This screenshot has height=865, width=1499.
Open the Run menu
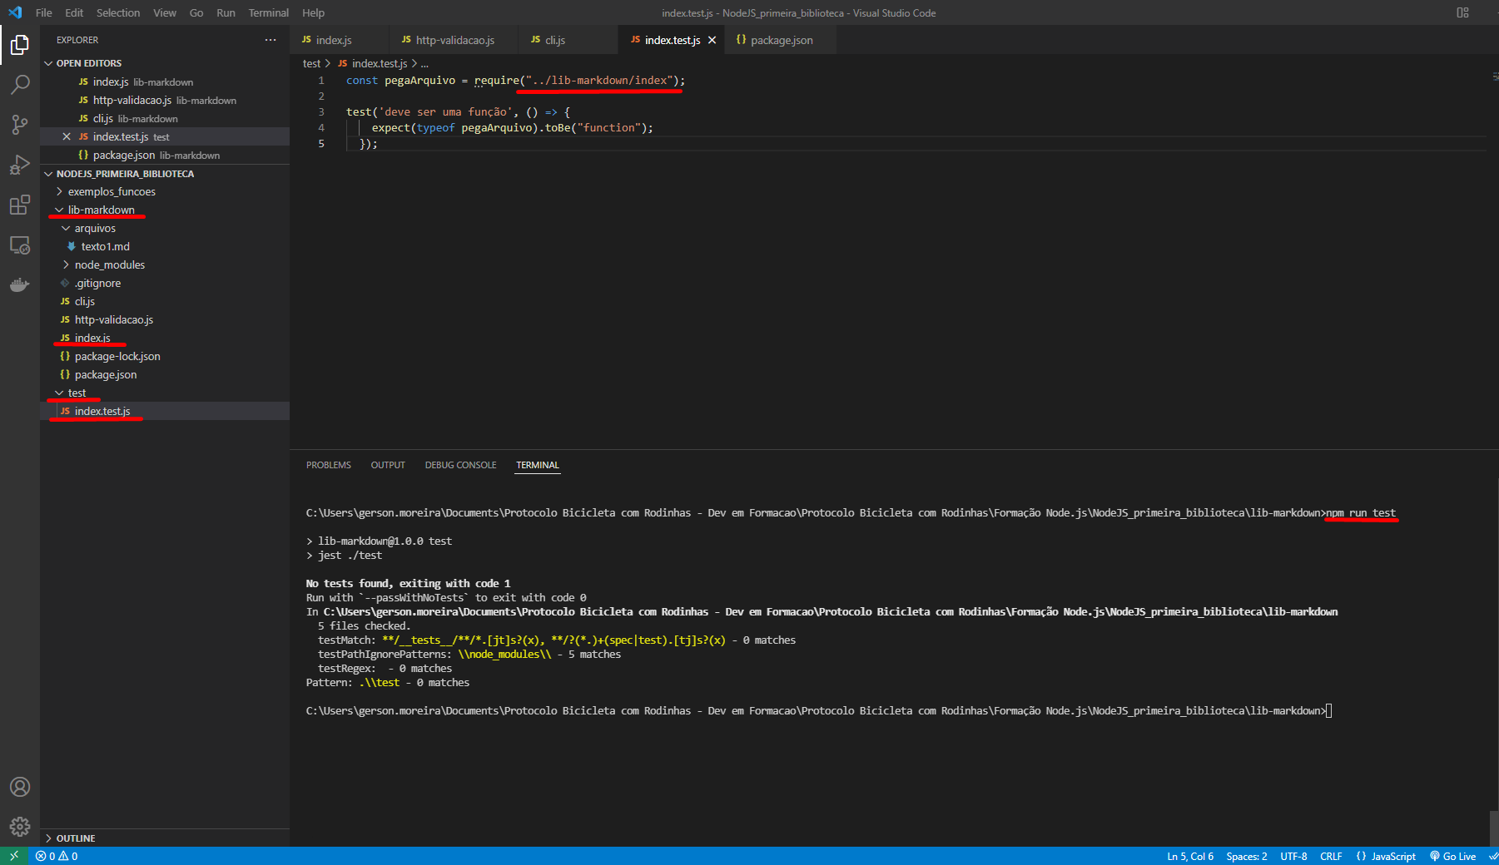(226, 12)
